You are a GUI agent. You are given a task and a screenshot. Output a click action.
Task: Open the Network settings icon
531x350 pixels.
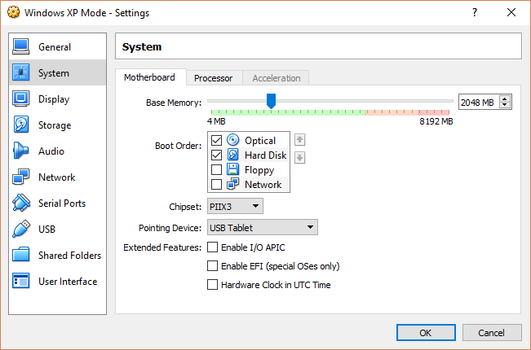(x=21, y=177)
